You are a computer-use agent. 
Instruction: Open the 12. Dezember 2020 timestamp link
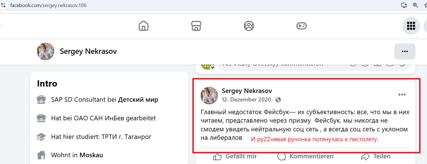pyautogui.click(x=246, y=99)
